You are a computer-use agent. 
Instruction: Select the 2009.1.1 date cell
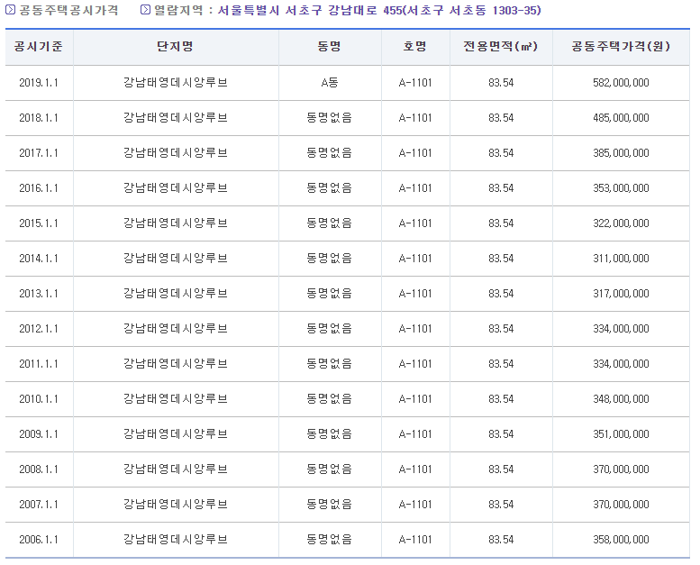pos(39,434)
